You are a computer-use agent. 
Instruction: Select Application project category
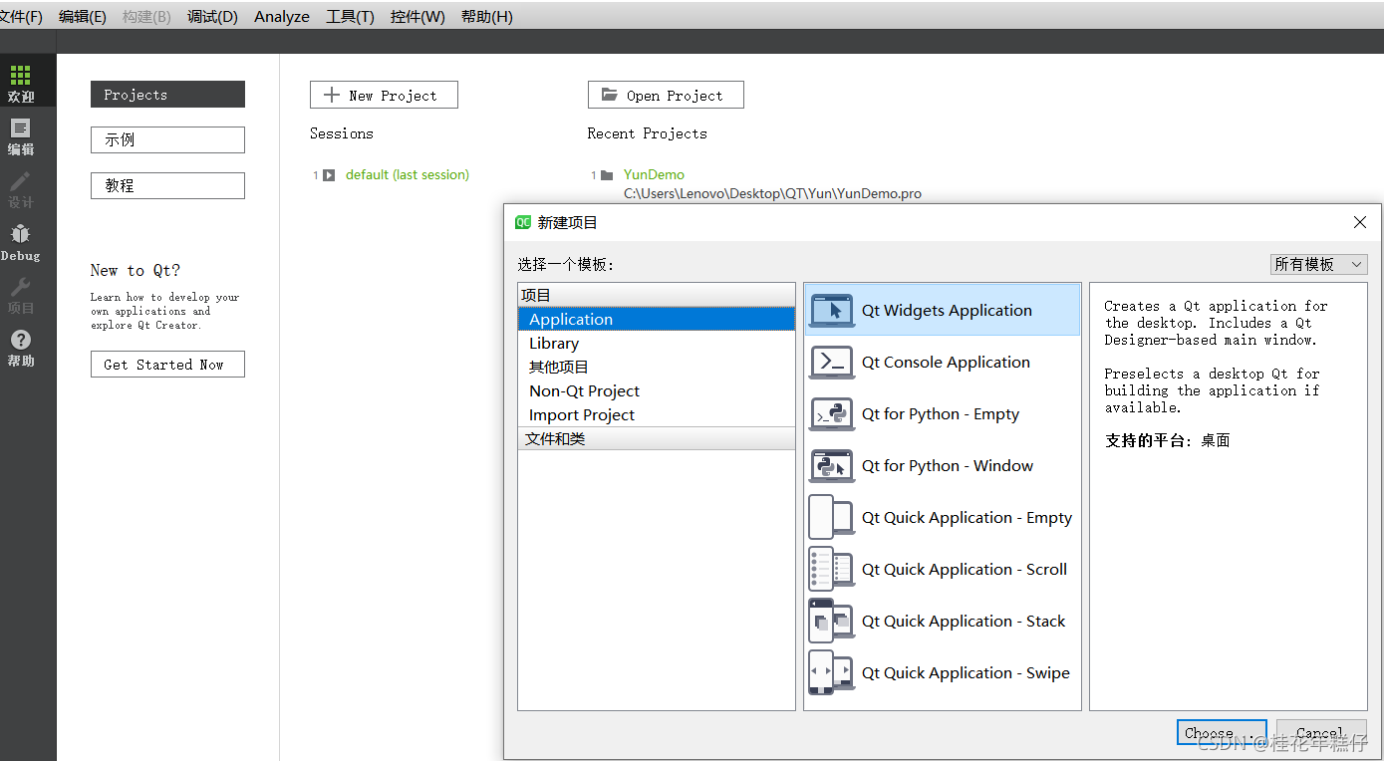pyautogui.click(x=657, y=319)
